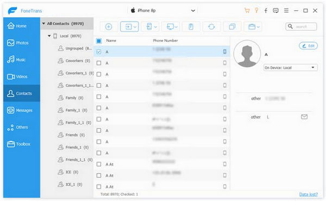Image resolution: width=326 pixels, height=201 pixels.
Task: Click the refresh toolbar icon
Action: (x=211, y=27)
